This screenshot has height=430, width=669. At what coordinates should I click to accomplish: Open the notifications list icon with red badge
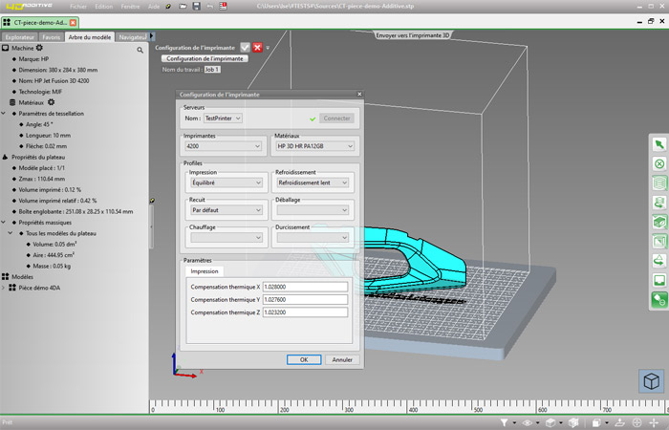(x=223, y=6)
